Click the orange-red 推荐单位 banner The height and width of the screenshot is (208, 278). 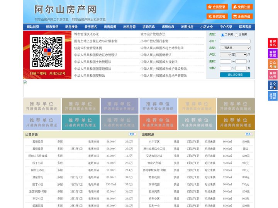(x=158, y=122)
